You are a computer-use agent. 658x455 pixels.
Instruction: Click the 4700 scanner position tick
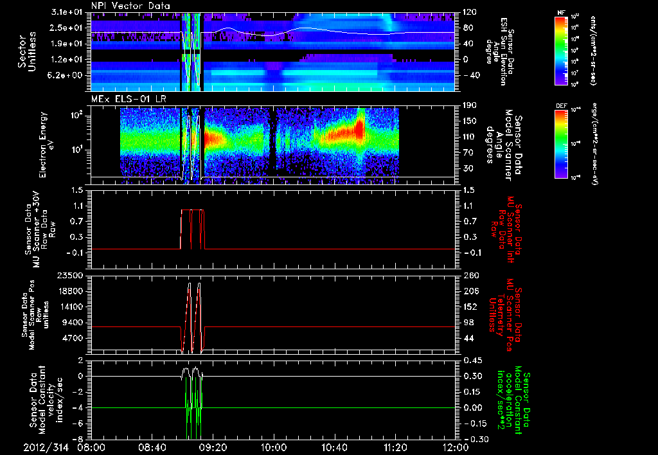coord(73,338)
